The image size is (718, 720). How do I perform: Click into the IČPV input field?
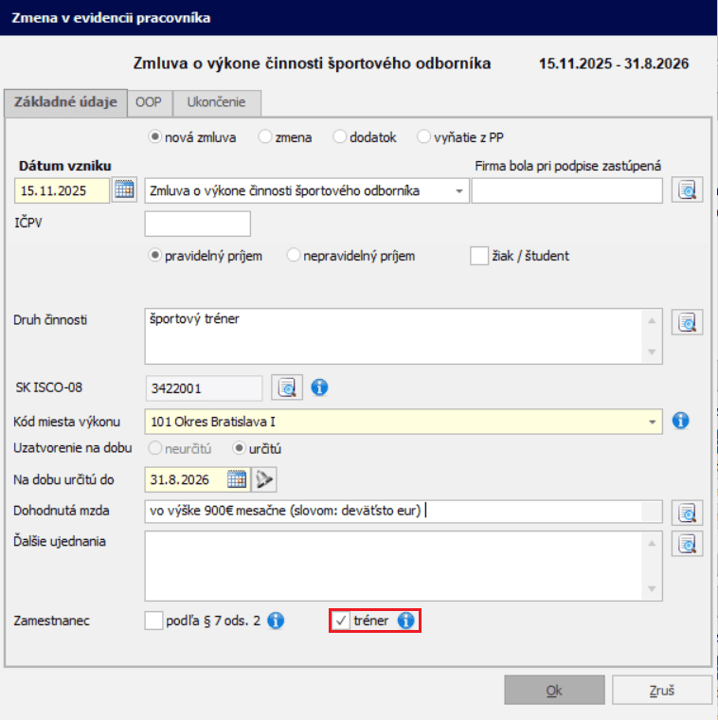point(197,224)
